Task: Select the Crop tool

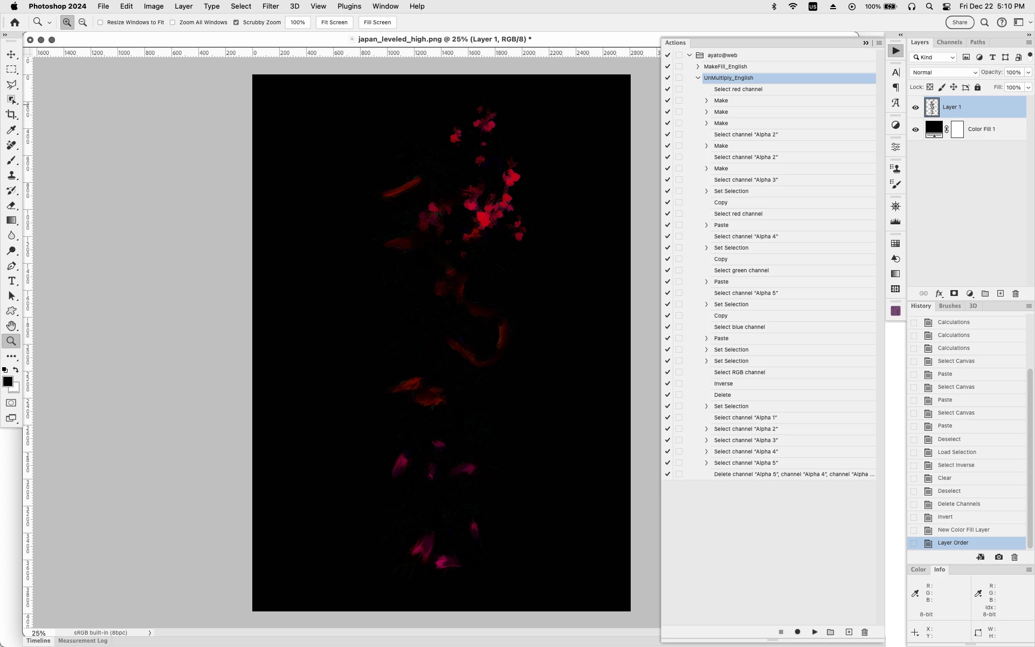Action: 11,114
